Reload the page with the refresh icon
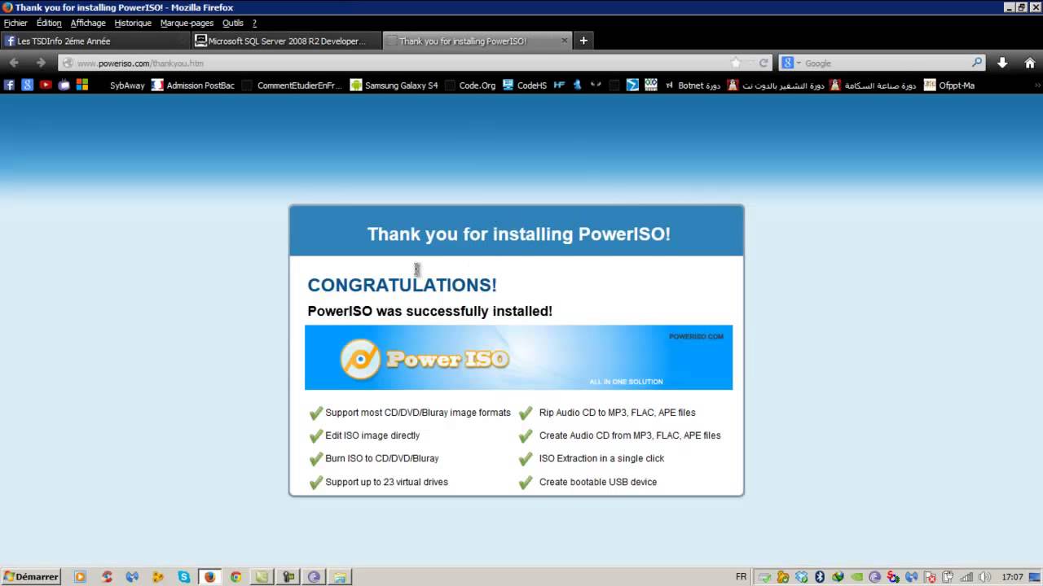The width and height of the screenshot is (1043, 586). (x=764, y=63)
